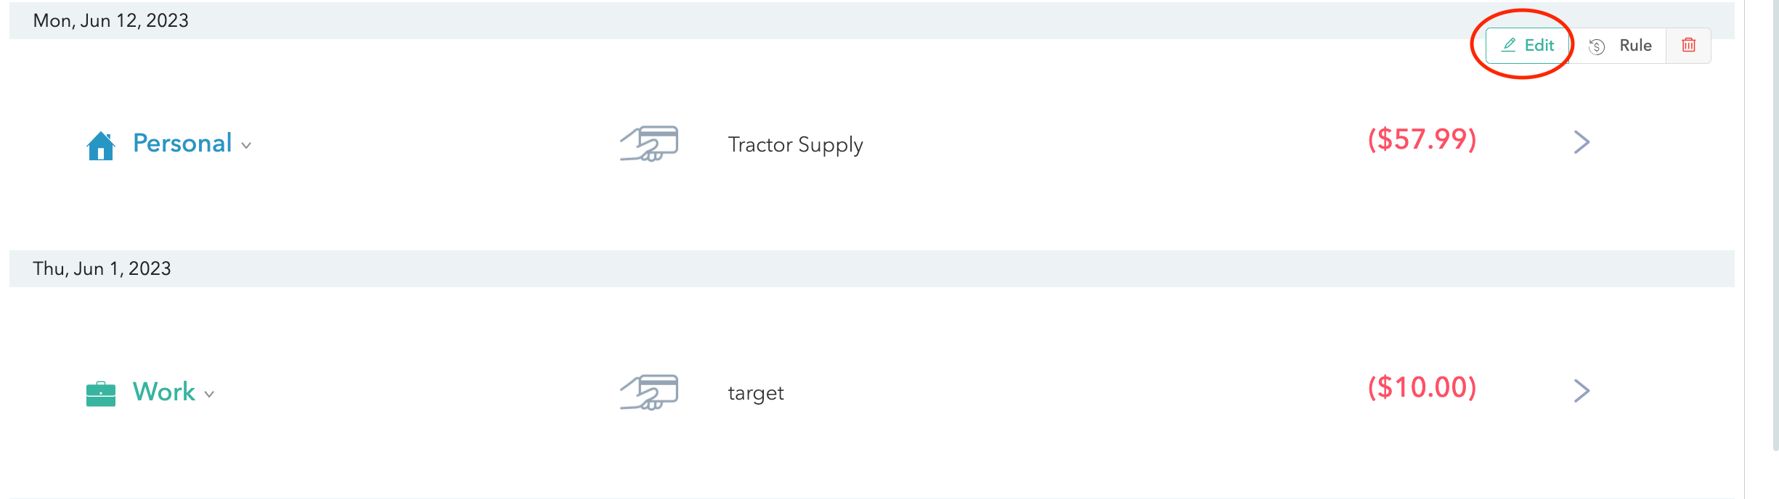Viewport: 1779px width, 499px height.
Task: Select the Tractor Supply merchant name
Action: tap(795, 145)
